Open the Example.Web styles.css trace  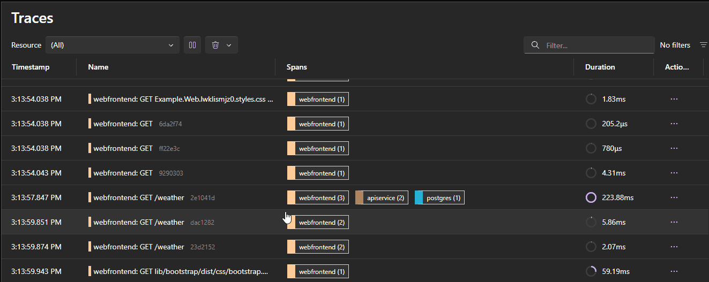(x=183, y=99)
